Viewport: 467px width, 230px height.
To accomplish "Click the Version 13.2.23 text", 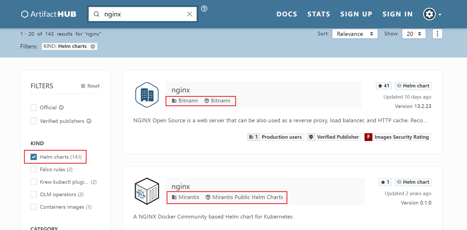I will [x=413, y=106].
